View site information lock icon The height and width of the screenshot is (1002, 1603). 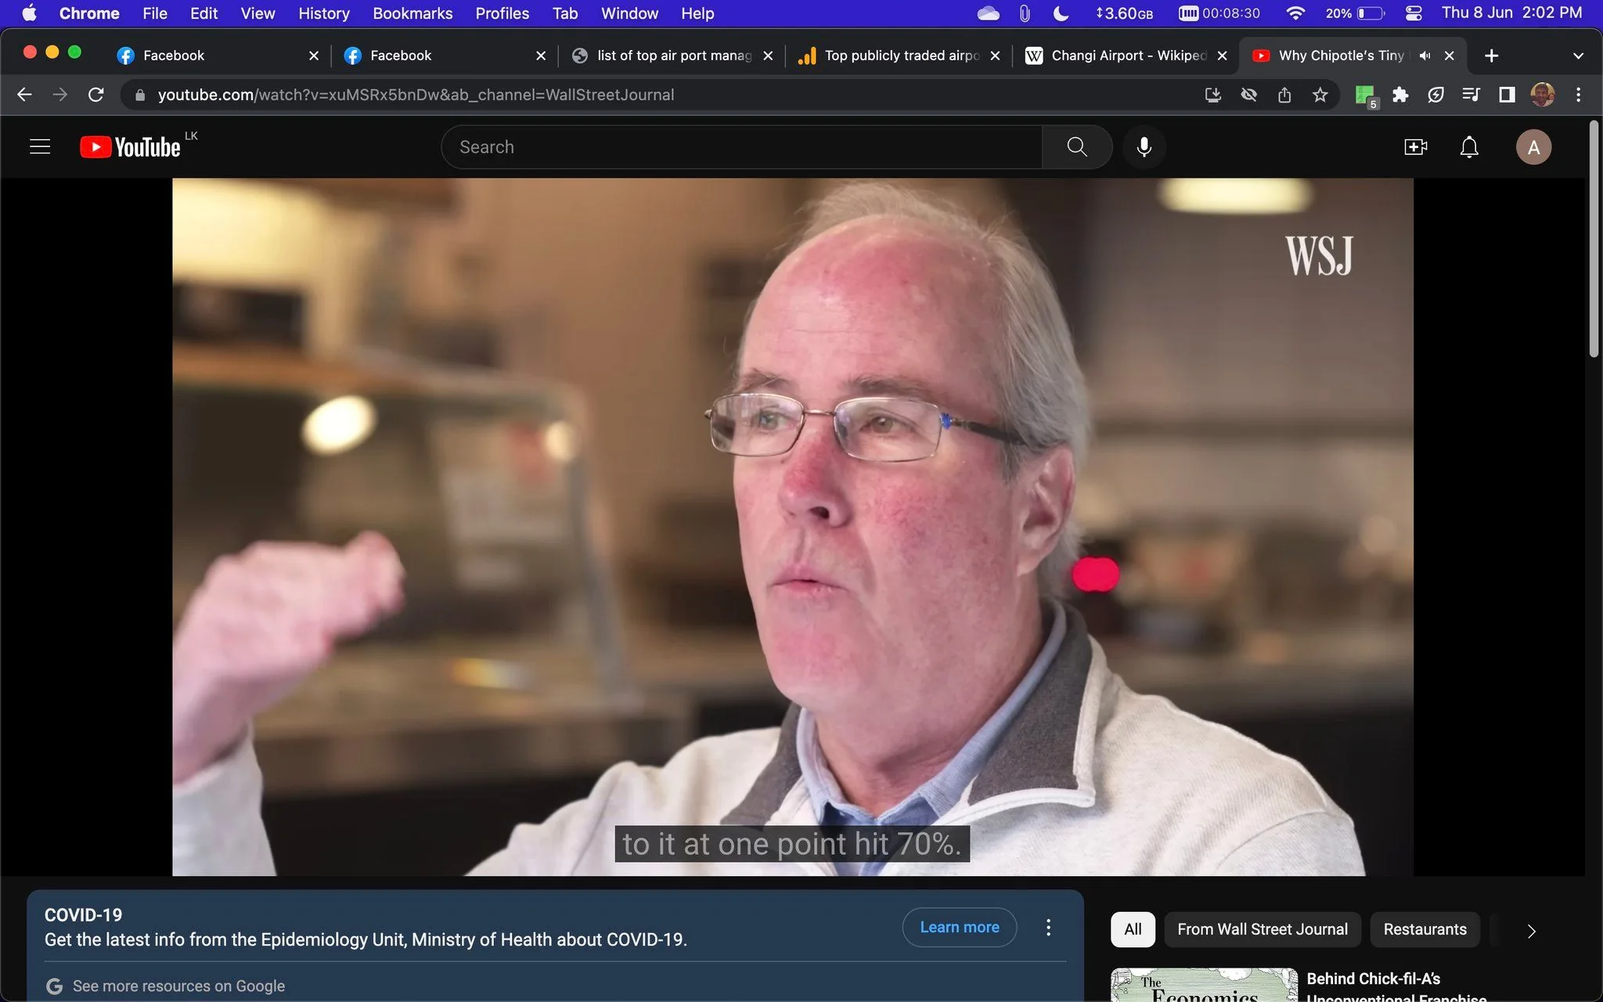coord(140,95)
